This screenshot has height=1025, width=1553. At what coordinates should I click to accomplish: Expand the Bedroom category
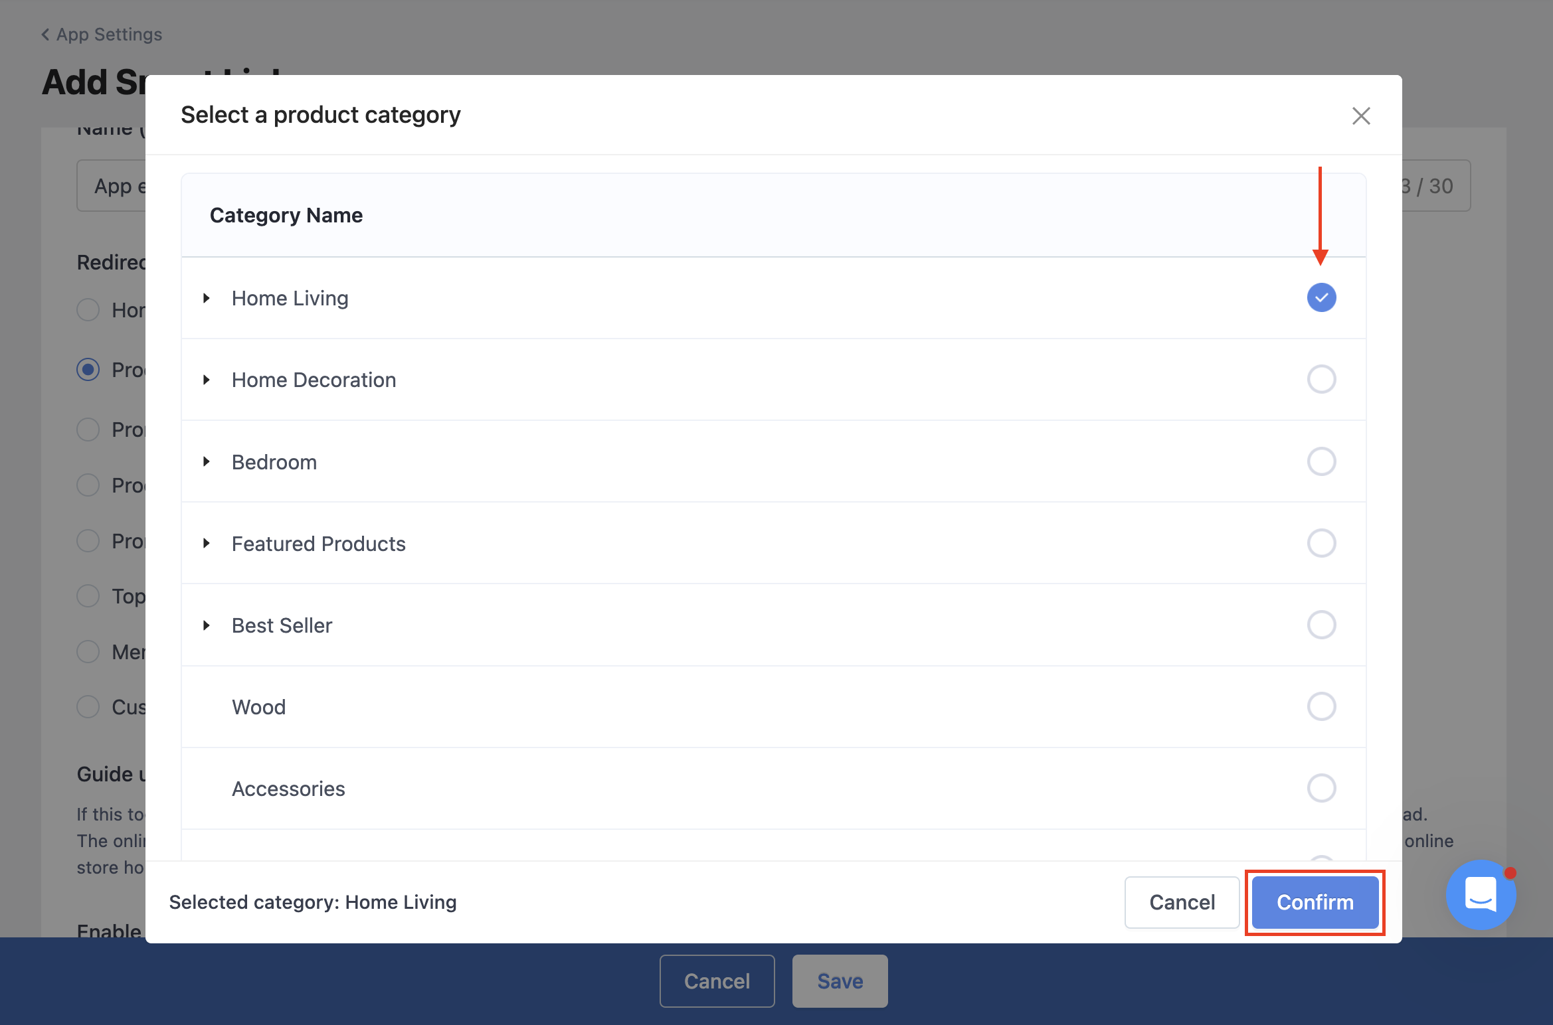pyautogui.click(x=207, y=461)
